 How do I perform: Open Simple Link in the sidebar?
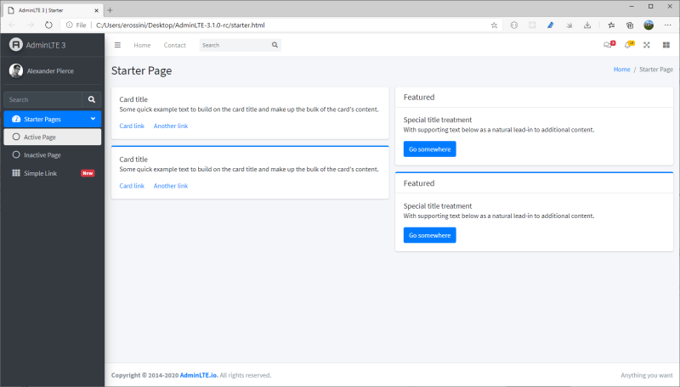click(53, 173)
